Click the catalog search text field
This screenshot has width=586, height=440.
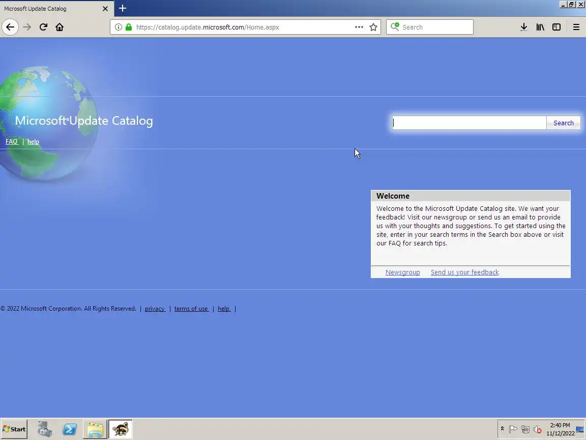pos(469,123)
